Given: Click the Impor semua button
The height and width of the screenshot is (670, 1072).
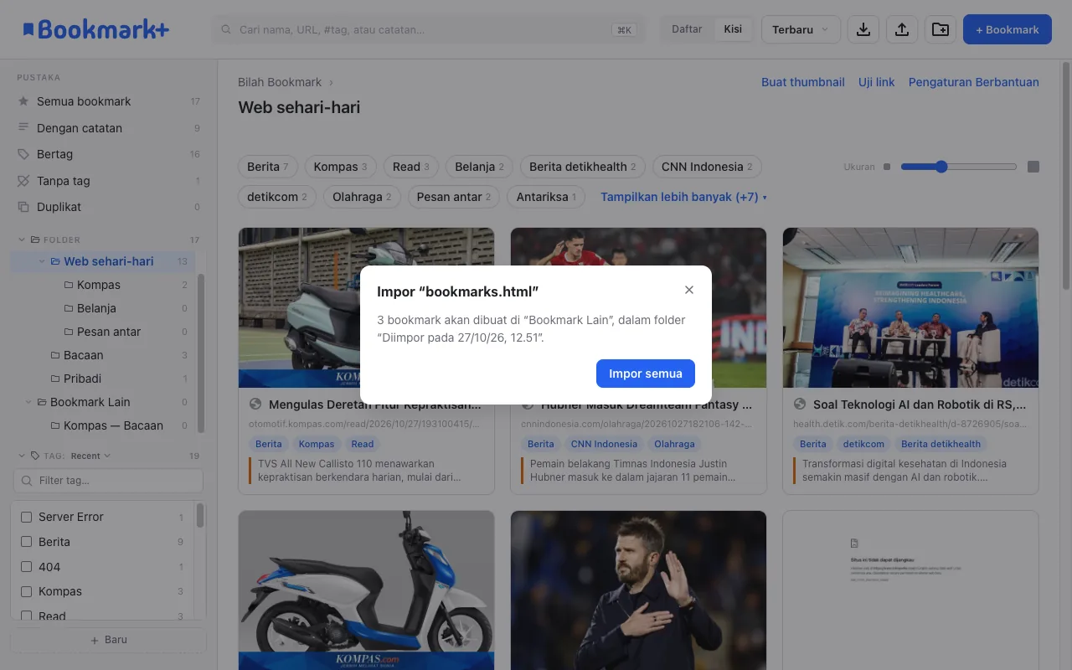Looking at the screenshot, I should (x=646, y=374).
